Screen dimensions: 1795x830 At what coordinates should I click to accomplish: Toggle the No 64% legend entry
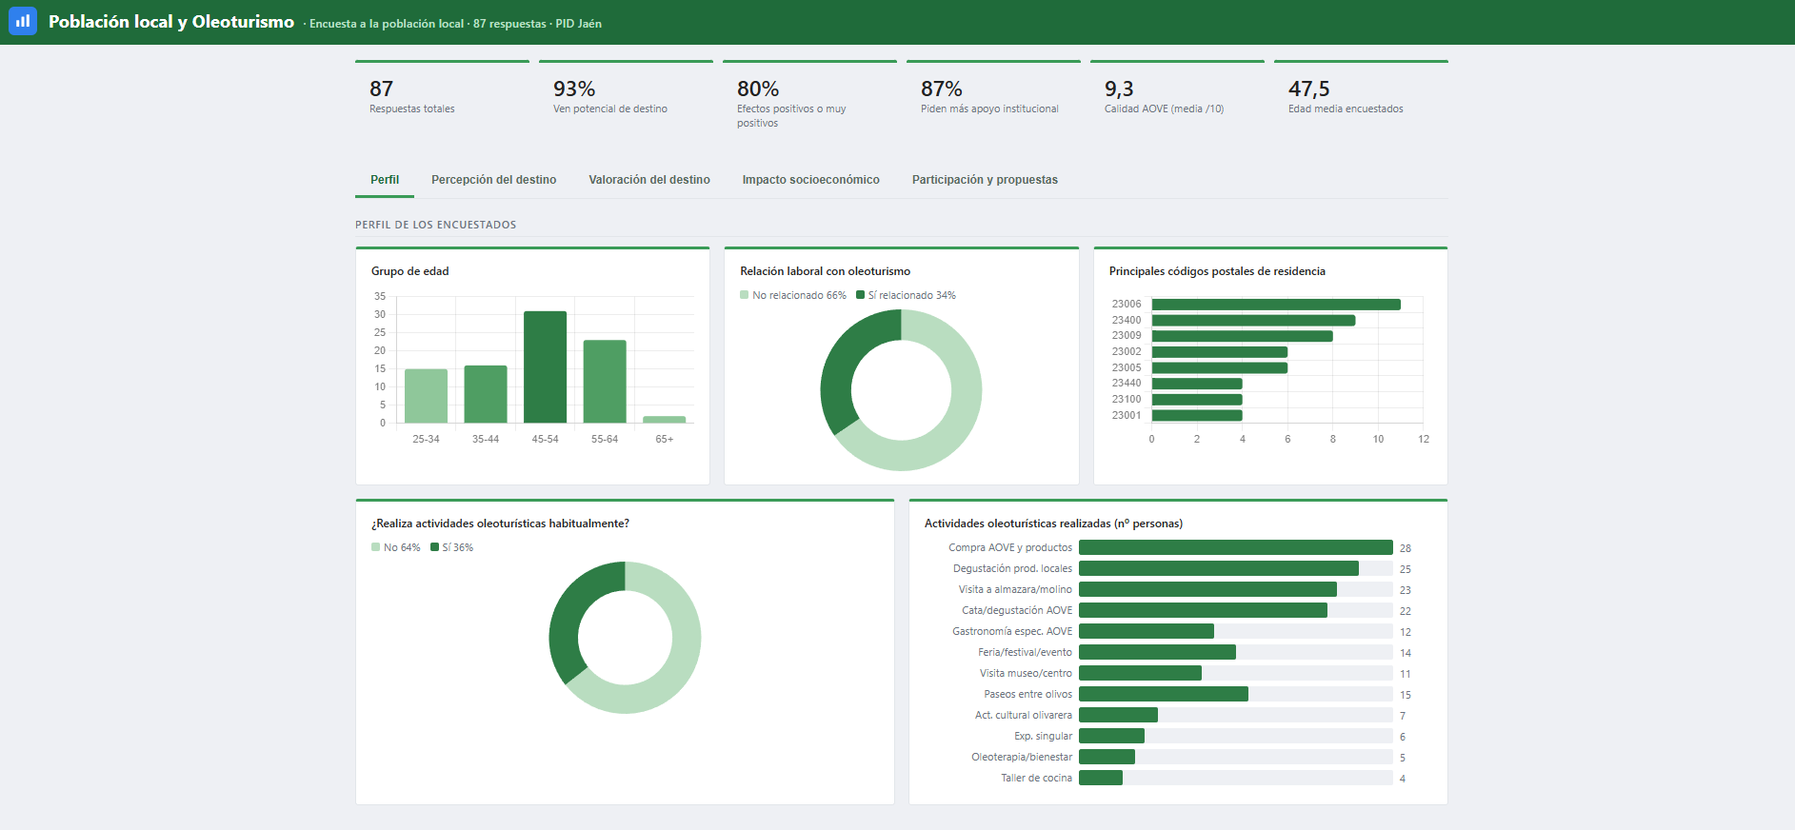395,547
